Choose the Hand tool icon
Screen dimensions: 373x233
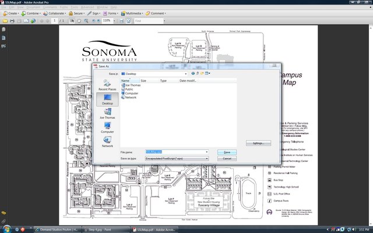point(79,21)
